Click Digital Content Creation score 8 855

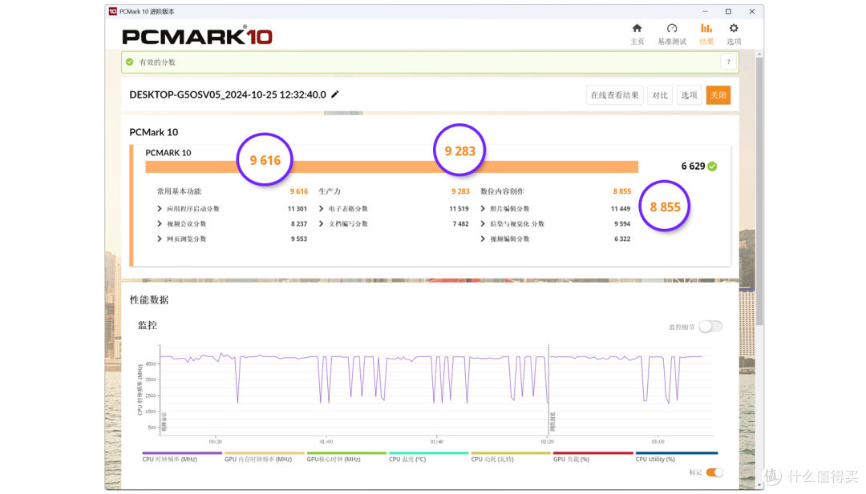point(622,191)
